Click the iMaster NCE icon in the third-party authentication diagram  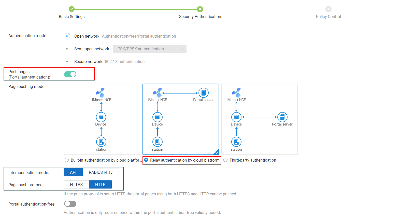(236, 92)
